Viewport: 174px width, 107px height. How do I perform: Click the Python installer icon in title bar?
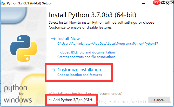3,3
